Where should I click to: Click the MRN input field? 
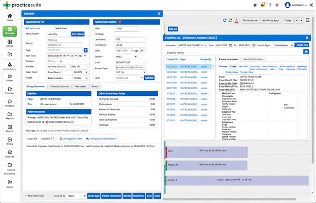coord(127,29)
